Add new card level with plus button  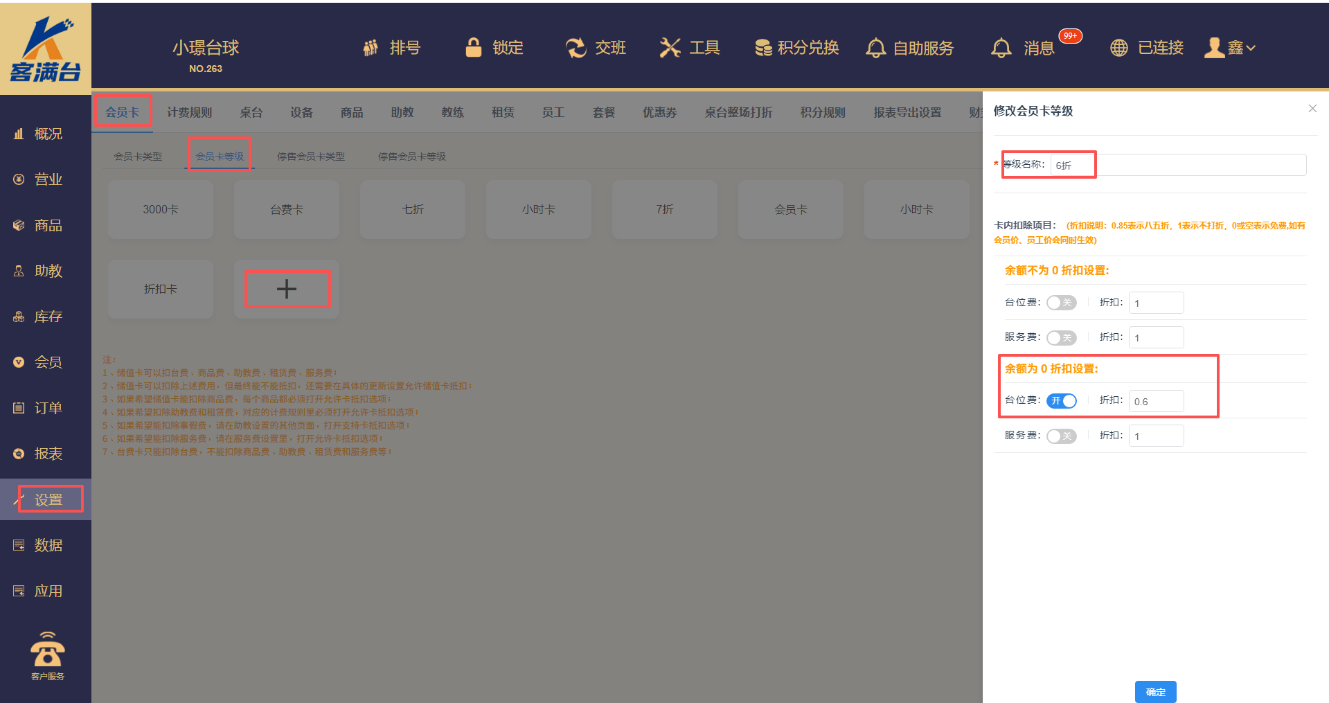(287, 289)
